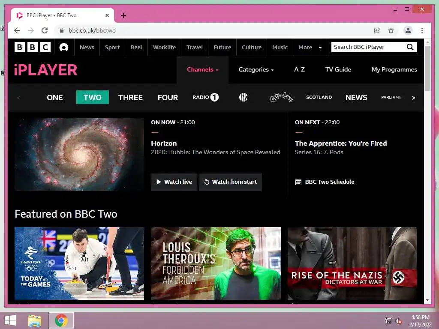
Task: Open the Travel link in BBC header
Action: coord(195,47)
